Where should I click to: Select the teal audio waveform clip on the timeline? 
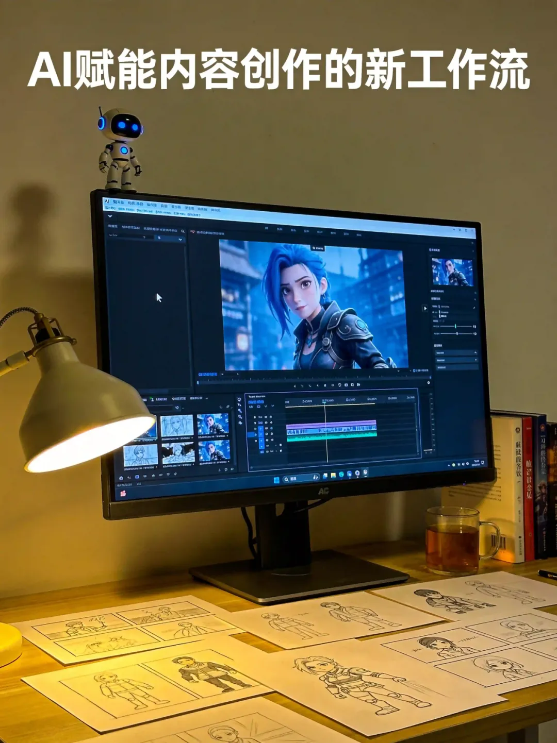pyautogui.click(x=331, y=435)
